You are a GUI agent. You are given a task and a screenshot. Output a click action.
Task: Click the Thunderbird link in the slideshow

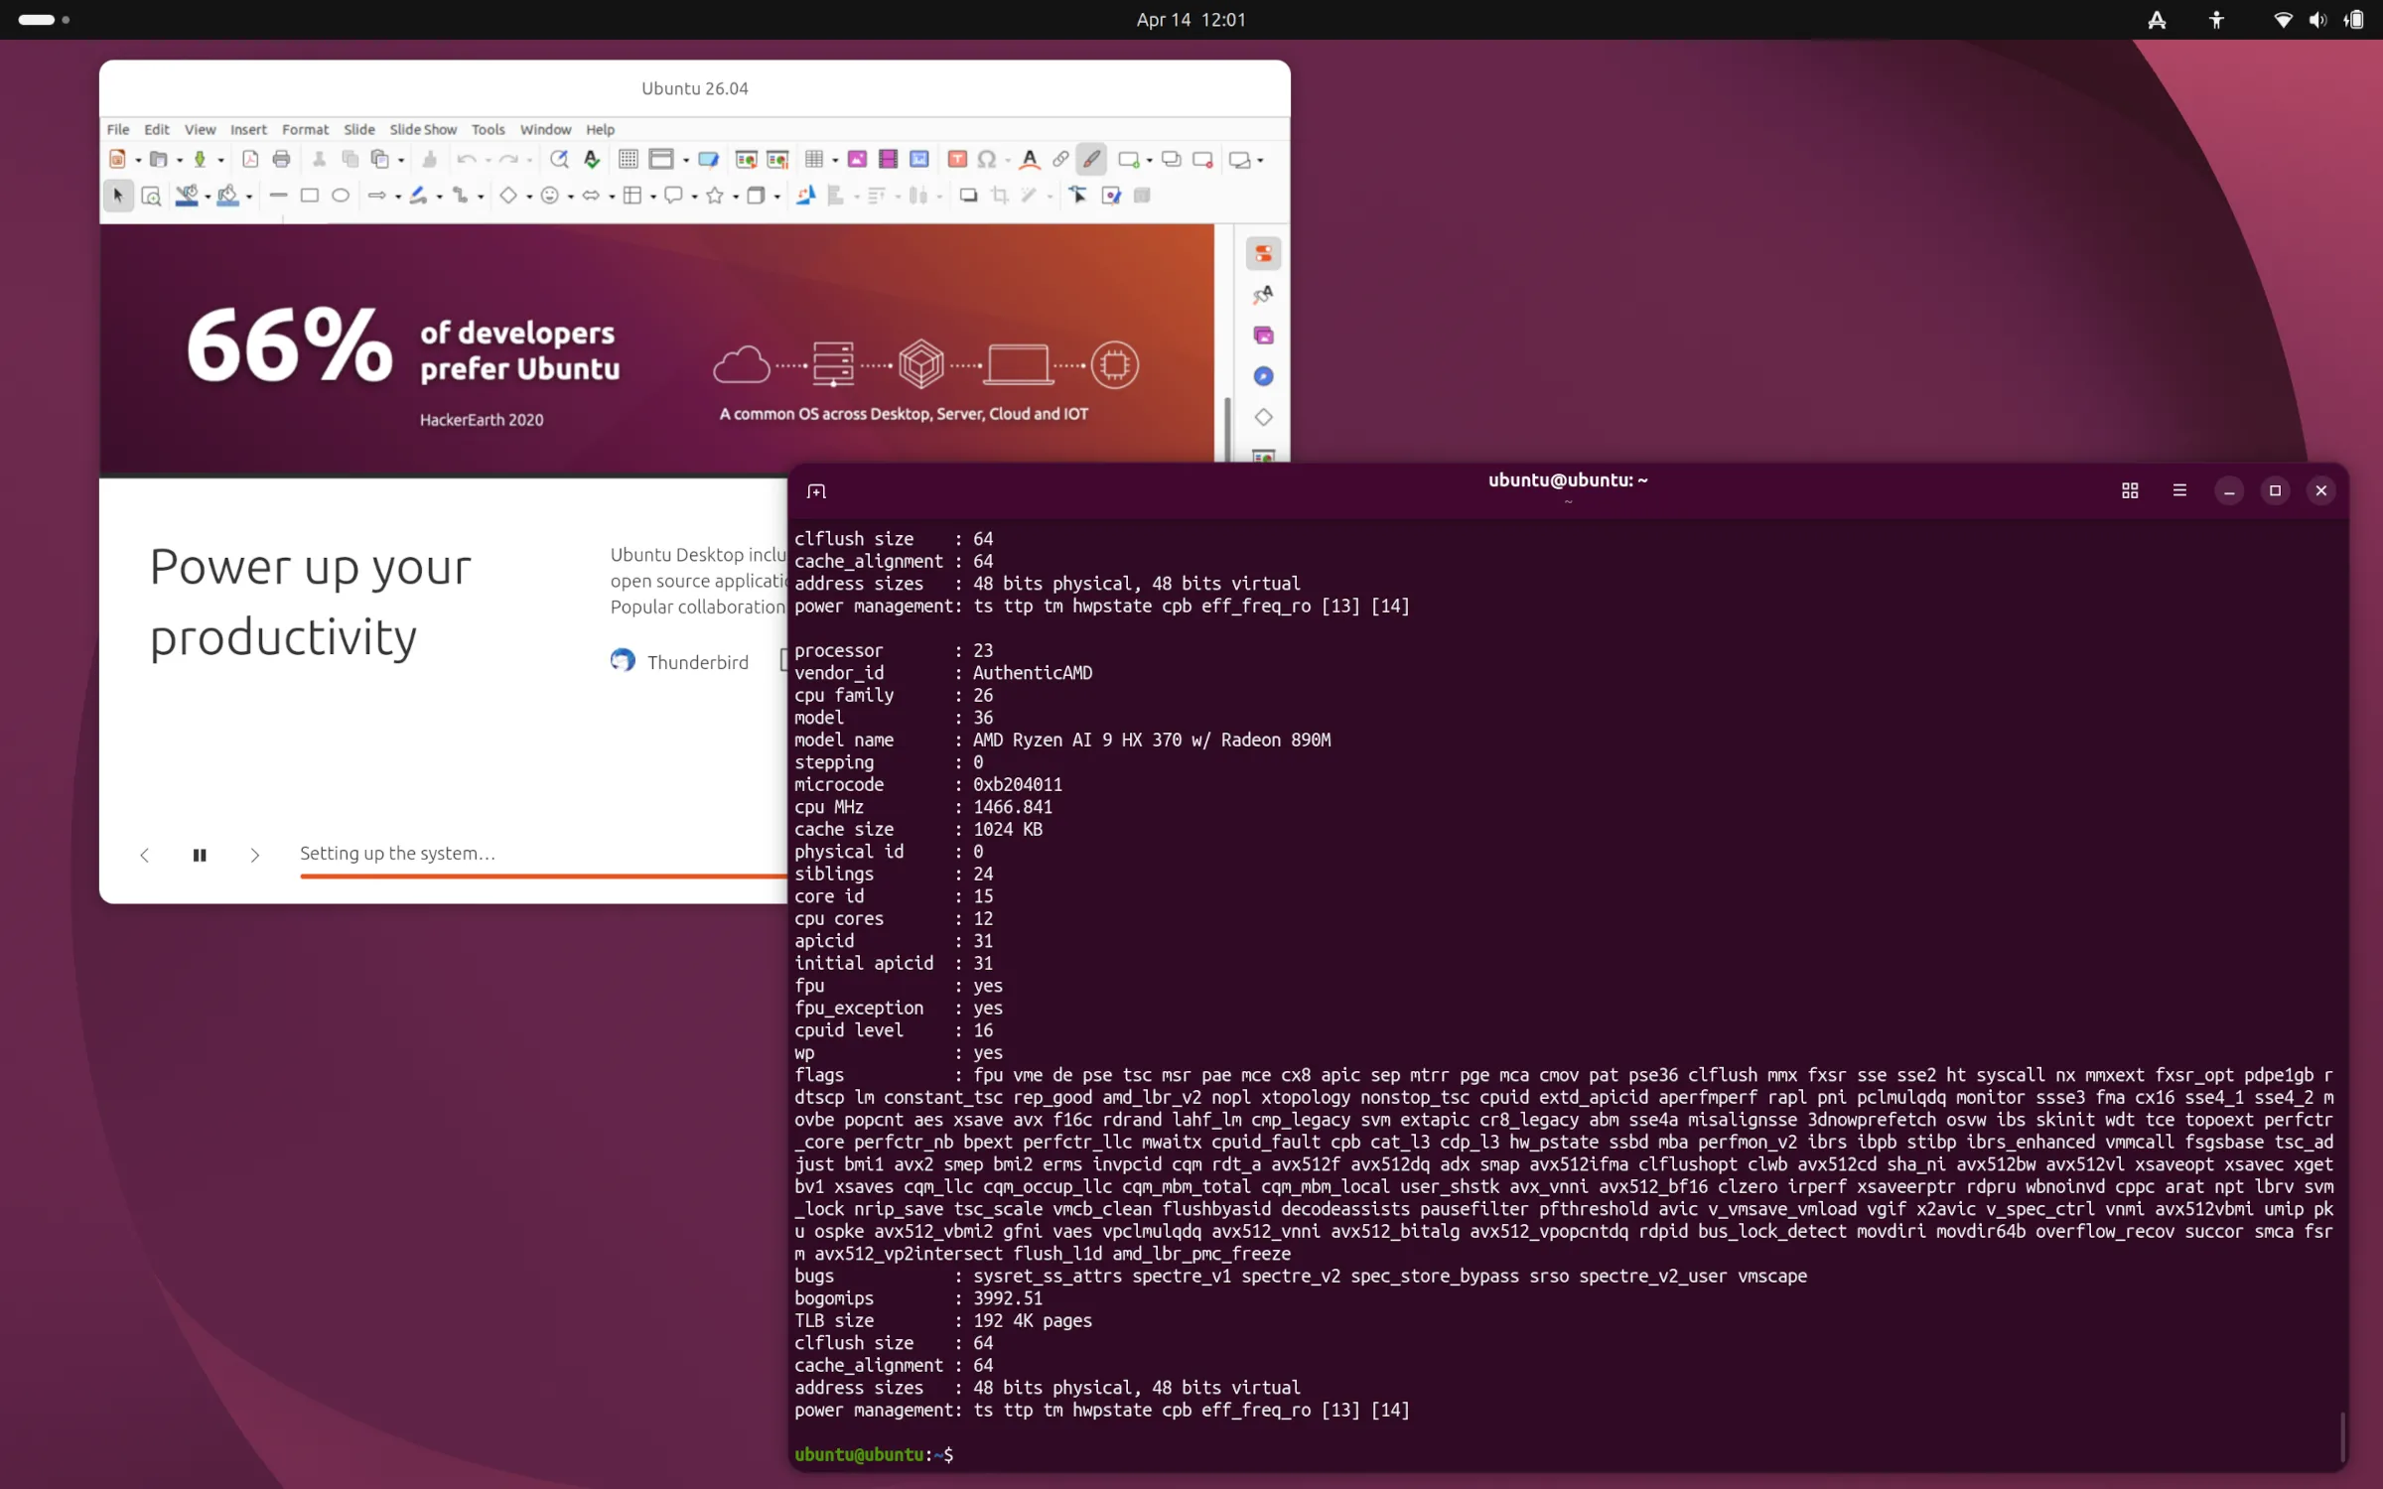(x=698, y=661)
